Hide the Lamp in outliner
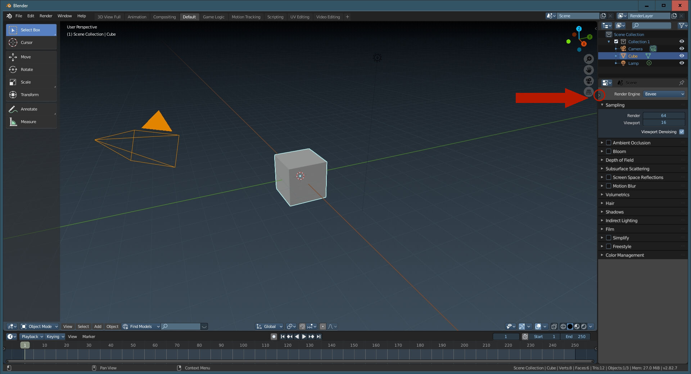The height and width of the screenshot is (374, 691). click(x=682, y=63)
